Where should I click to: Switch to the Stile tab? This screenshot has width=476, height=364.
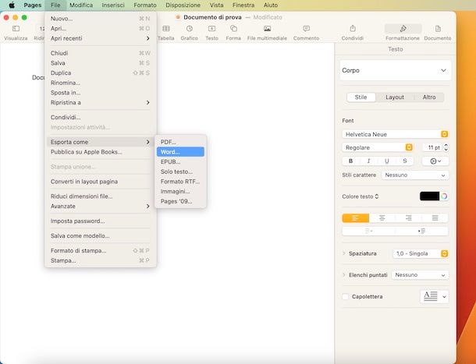click(x=361, y=97)
